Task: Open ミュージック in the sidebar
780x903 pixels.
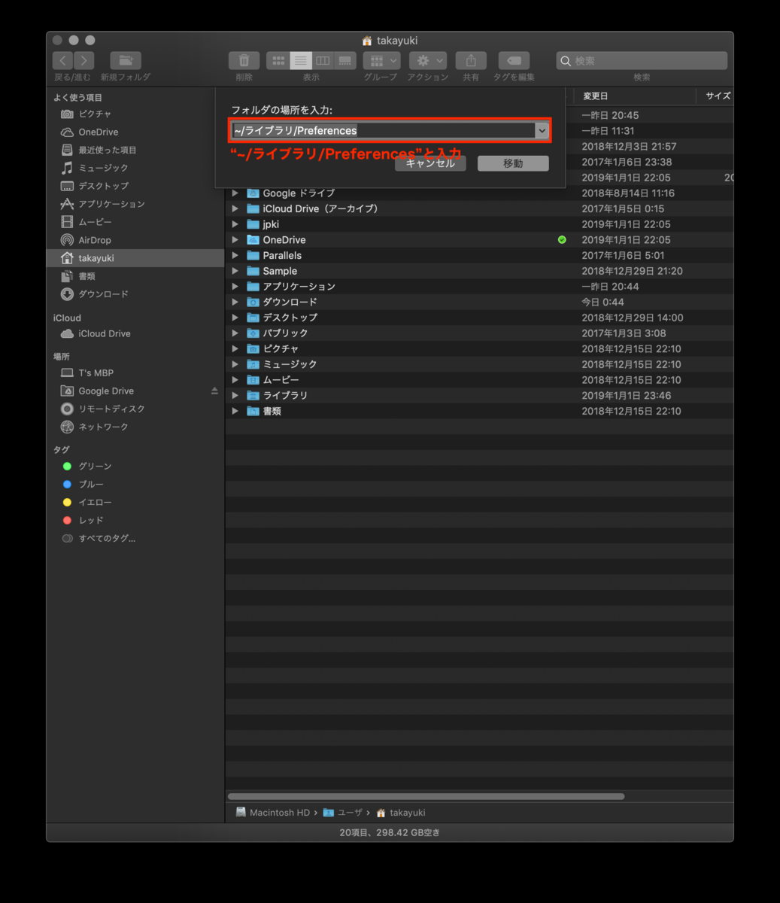Action: tap(103, 168)
